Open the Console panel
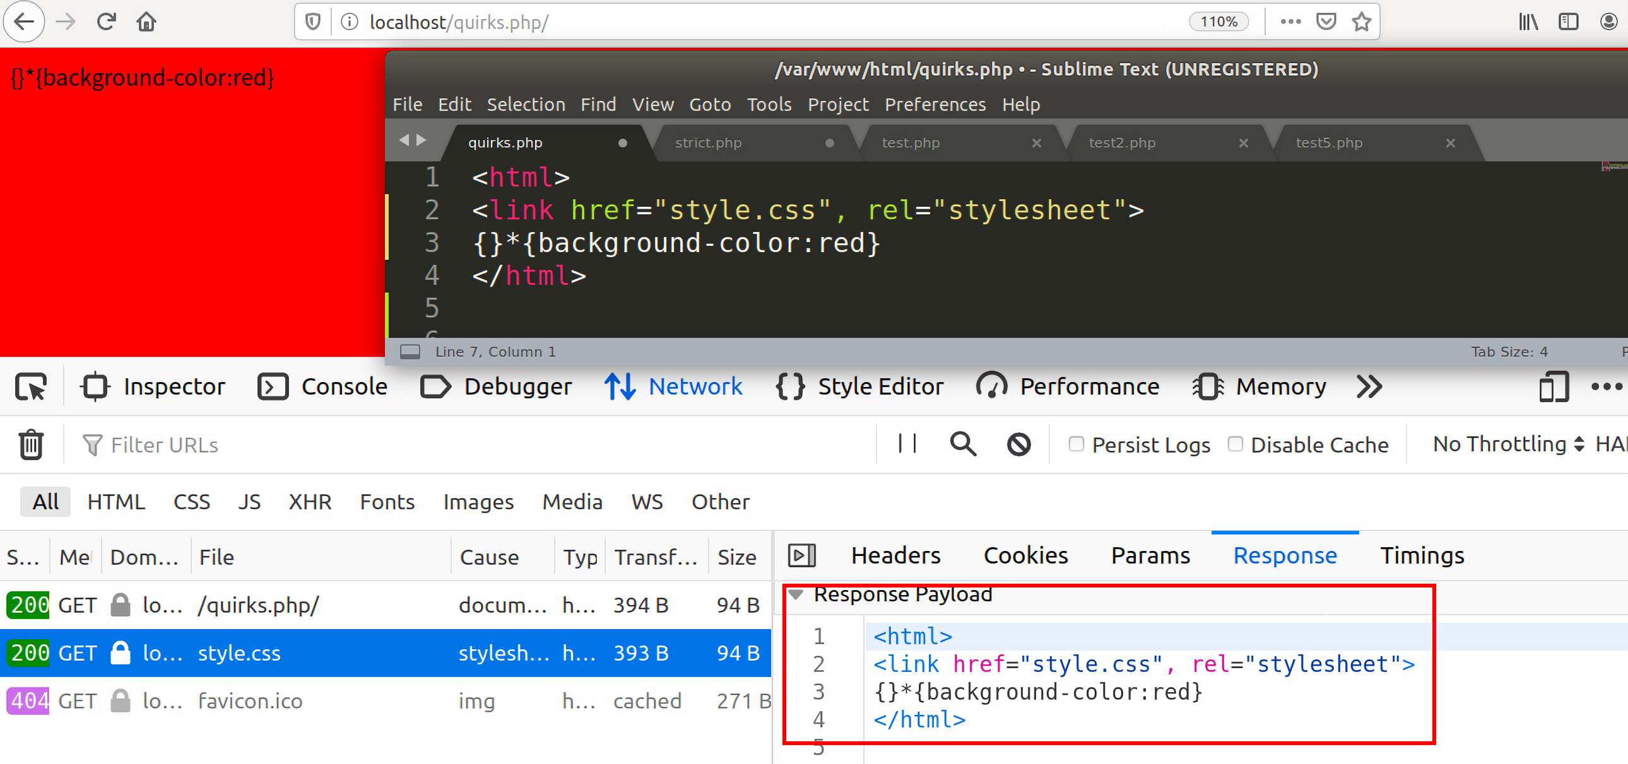This screenshot has width=1628, height=764. (322, 386)
